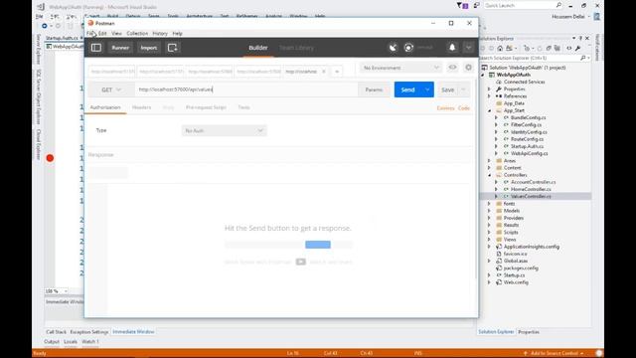This screenshot has height=358, width=636.
Task: Open the Cookies link
Action: pos(445,108)
